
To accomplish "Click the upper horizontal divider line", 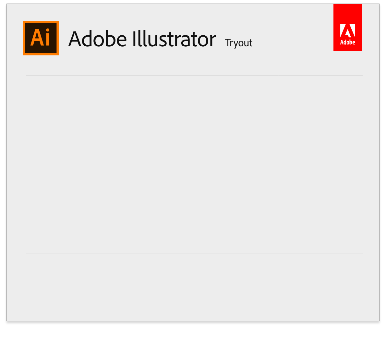I will 194,75.
